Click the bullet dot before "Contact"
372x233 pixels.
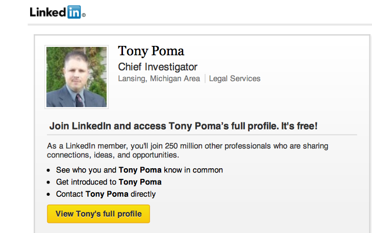tap(48, 194)
